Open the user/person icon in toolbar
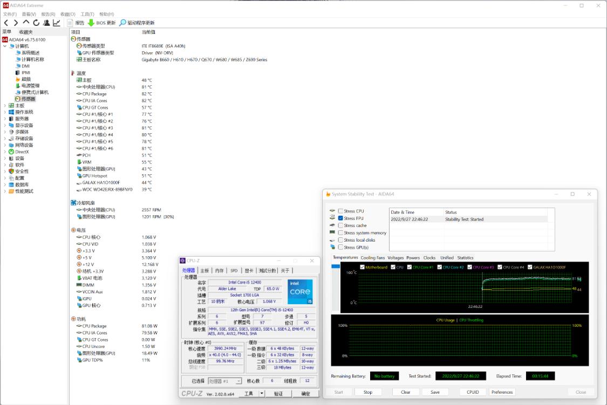Image resolution: width=607 pixels, height=405 pixels. [46, 23]
